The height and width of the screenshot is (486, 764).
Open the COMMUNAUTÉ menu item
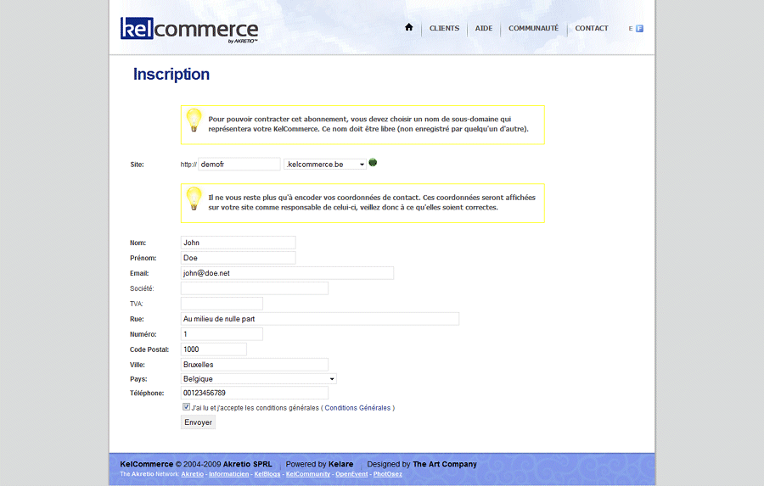click(533, 29)
